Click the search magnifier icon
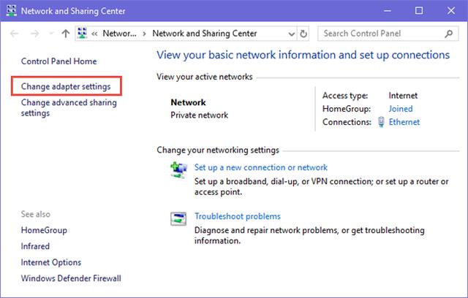468x298 pixels. coord(449,34)
